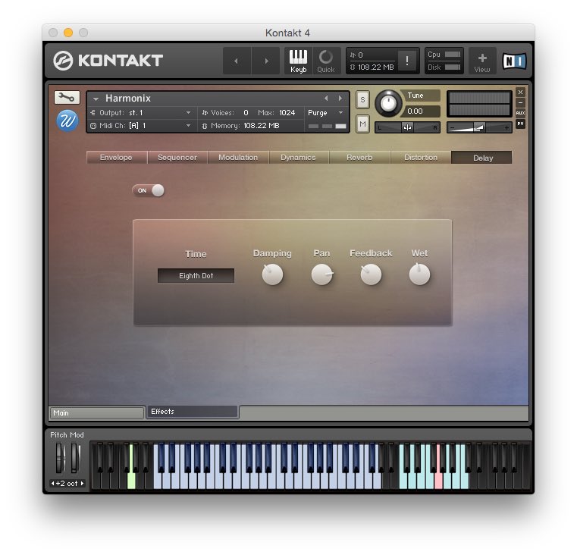Click the Tune value 0.00 field
The height and width of the screenshot is (555, 577).
pyautogui.click(x=422, y=111)
